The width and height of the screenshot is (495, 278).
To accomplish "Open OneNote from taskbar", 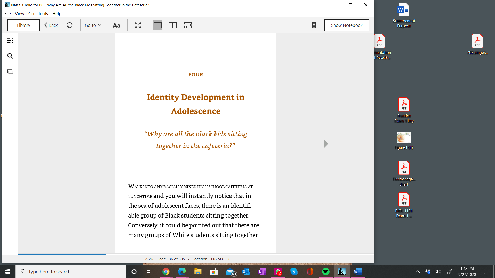I will click(x=262, y=272).
